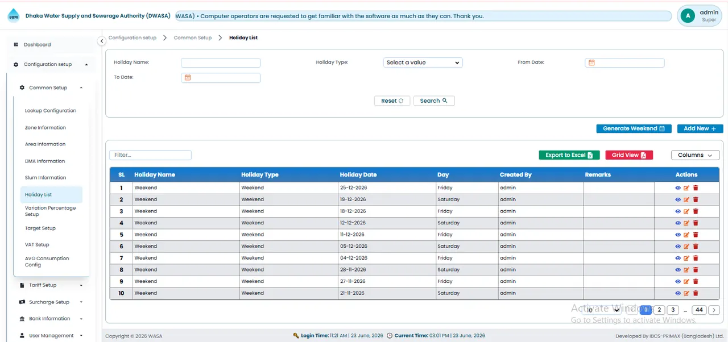Screen dimensions: 728x342
Task: Edit the holiday dated 12-12-2026
Action: coord(686,223)
